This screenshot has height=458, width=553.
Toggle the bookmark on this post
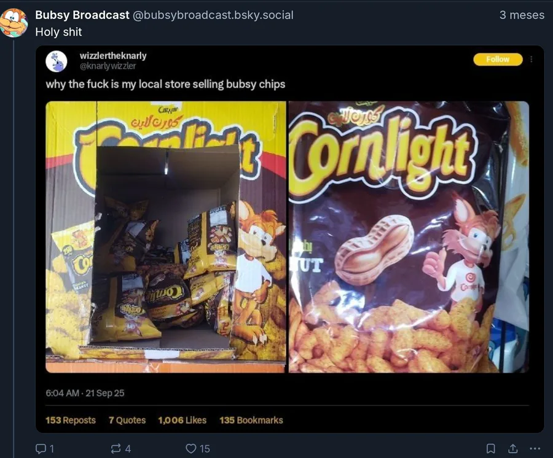[490, 449]
